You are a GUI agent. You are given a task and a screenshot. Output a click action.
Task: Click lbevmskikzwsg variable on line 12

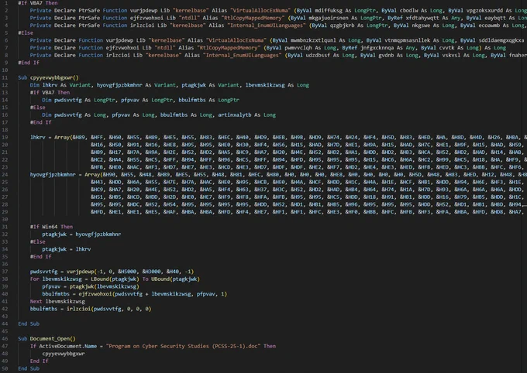pos(265,85)
